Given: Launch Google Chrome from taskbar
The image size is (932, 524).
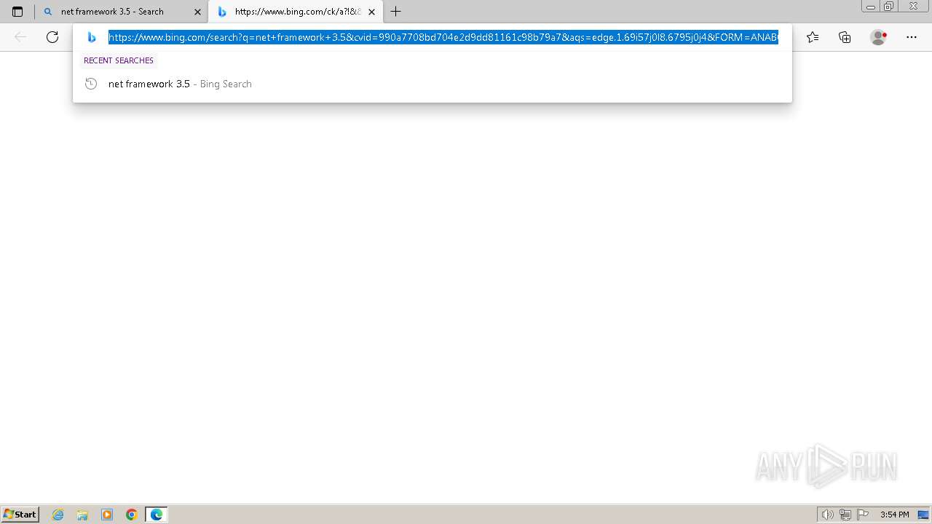Looking at the screenshot, I should click(x=132, y=515).
